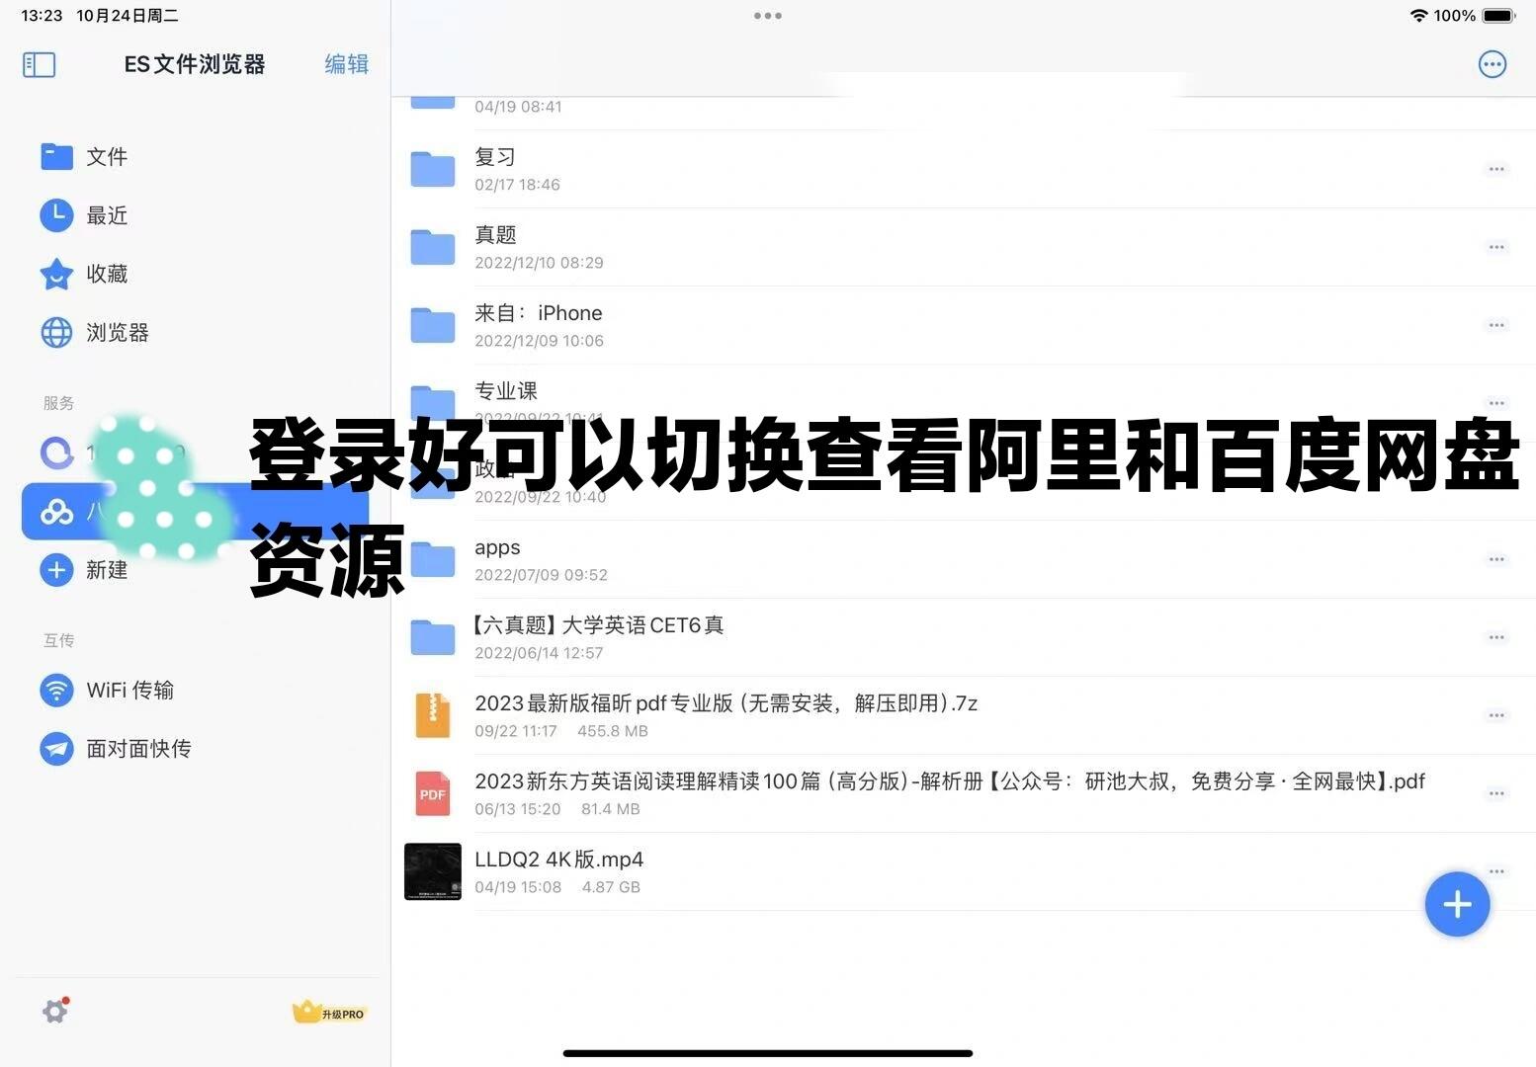Open more options for apps folder
Image resolution: width=1536 pixels, height=1067 pixels.
(1496, 559)
